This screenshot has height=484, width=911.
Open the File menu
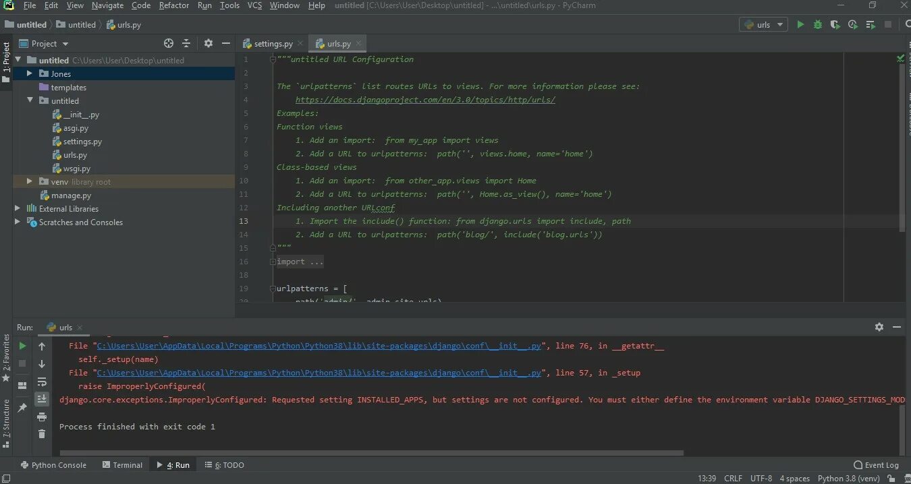click(30, 5)
